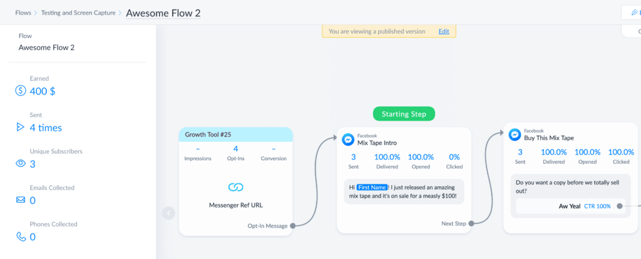Click the Earned dollar icon
This screenshot has width=641, height=259.
(x=21, y=91)
